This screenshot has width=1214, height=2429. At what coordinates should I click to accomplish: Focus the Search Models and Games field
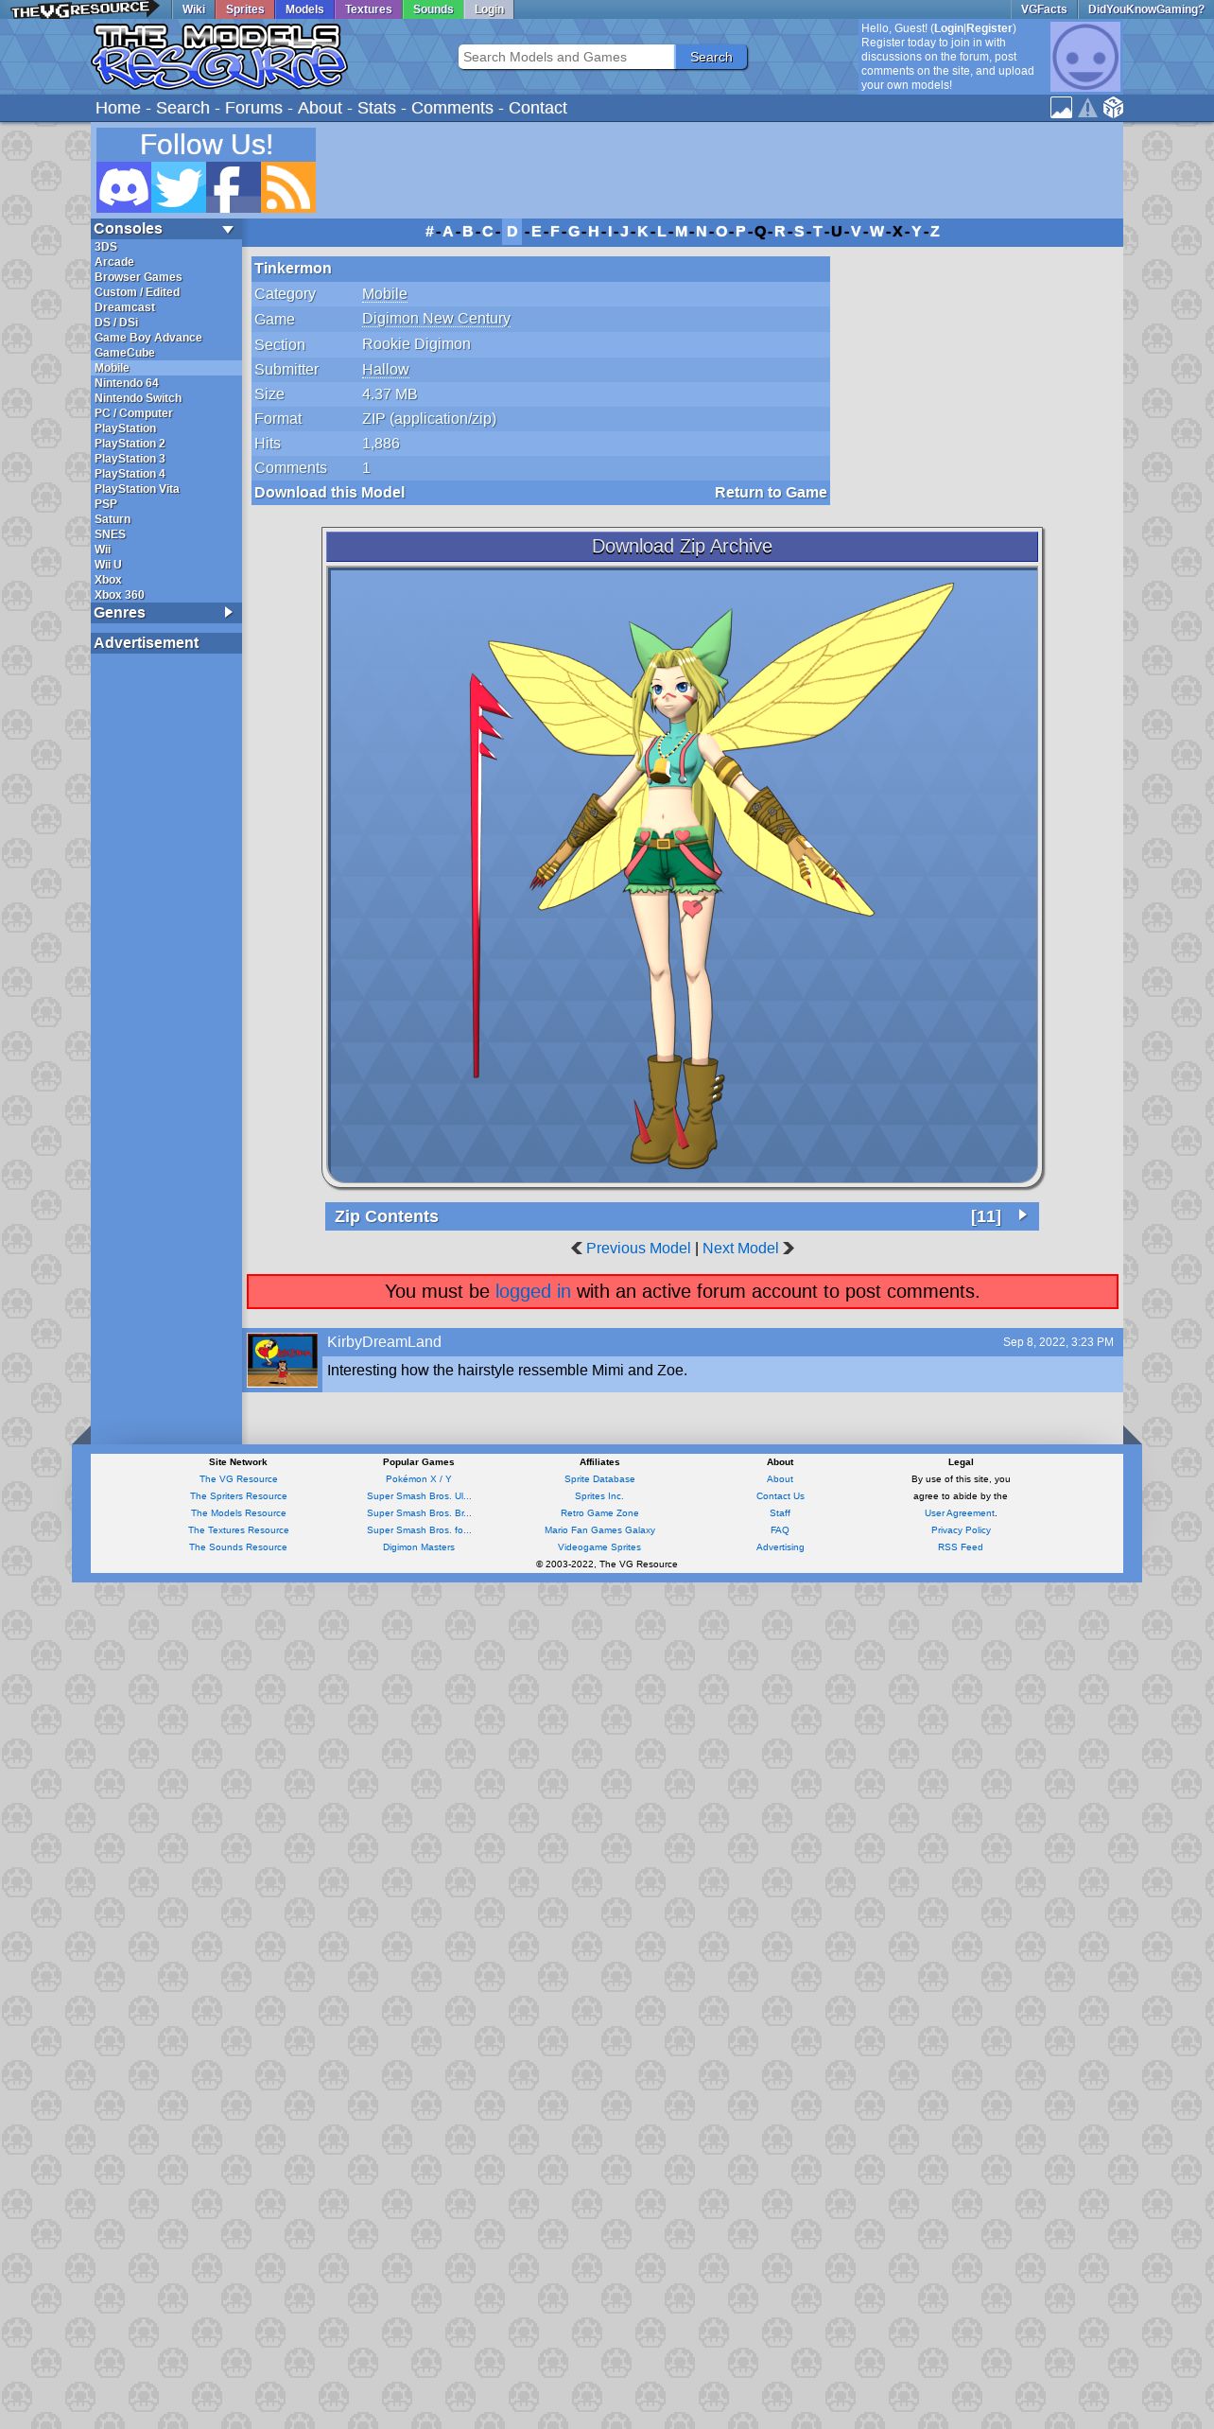[566, 57]
